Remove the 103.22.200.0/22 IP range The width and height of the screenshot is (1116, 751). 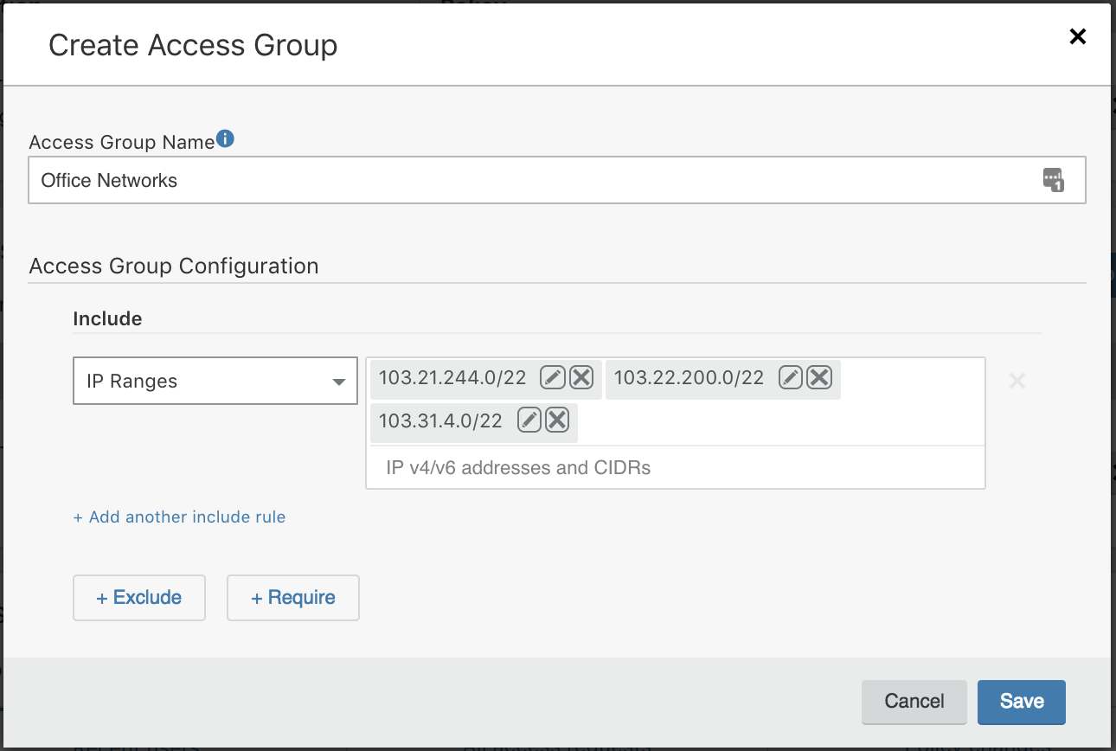pyautogui.click(x=819, y=378)
